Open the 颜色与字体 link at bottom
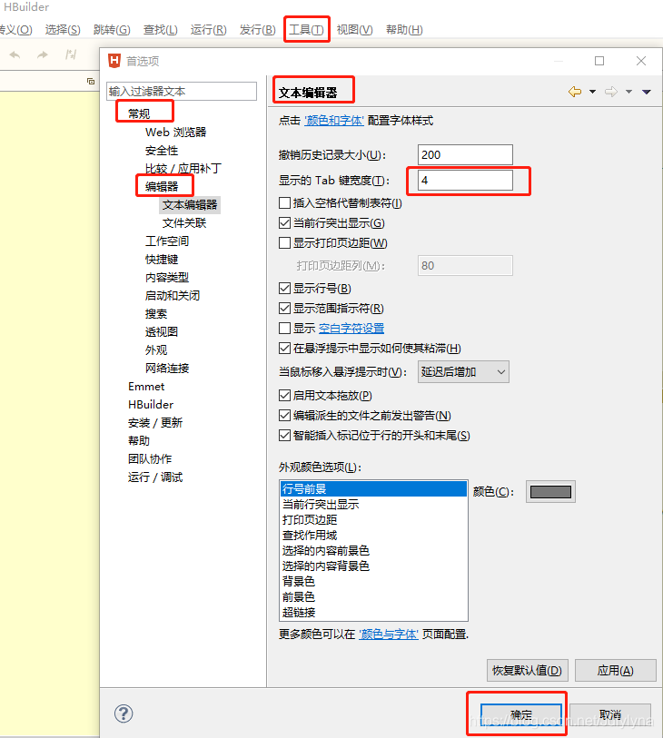 coord(389,635)
